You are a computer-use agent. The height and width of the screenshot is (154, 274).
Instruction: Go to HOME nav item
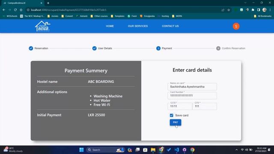(x=110, y=26)
